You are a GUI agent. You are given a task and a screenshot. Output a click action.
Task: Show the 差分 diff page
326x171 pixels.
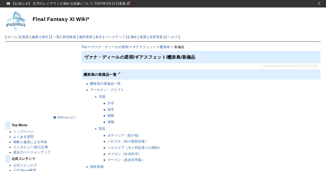pyautogui.click(x=99, y=37)
